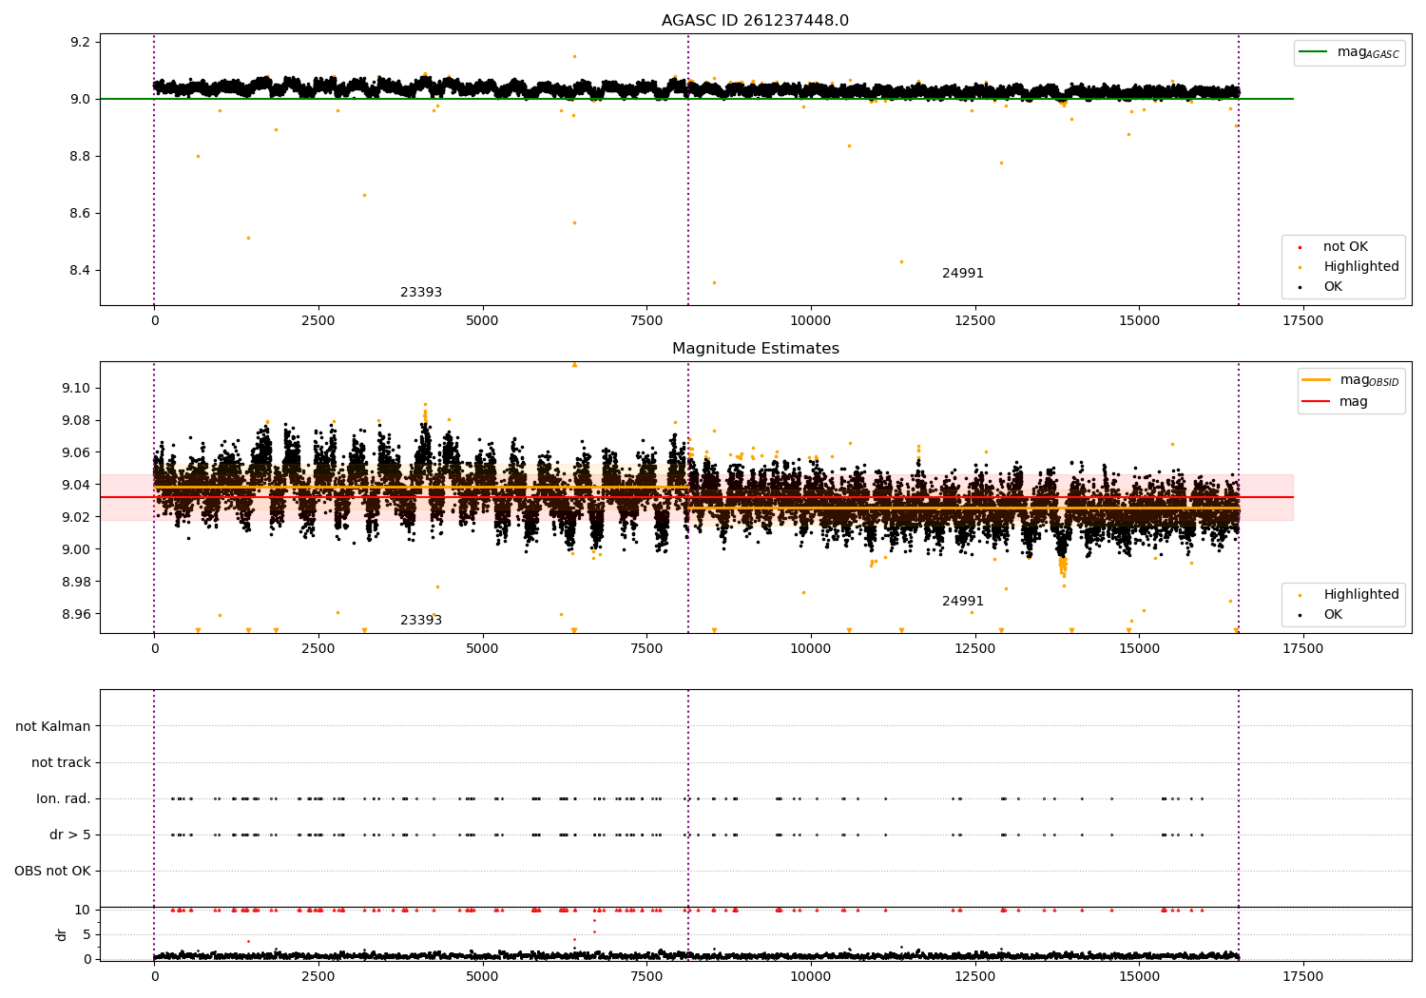Click the 9.04 y-axis tick in Magnitude Estimates
Screen dimensions: 1426x998
click(76, 486)
